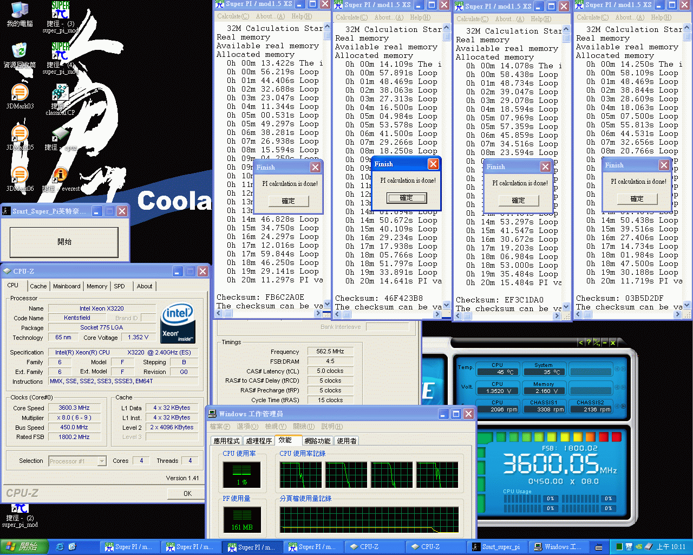693x555 pixels.
Task: Click the large 開始 button in Srart_Super_Pi window
Action: (x=64, y=242)
